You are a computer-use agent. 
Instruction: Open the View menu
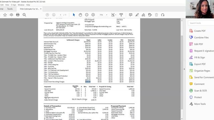coord(7,5)
